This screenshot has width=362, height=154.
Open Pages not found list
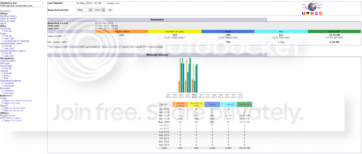click(12, 121)
